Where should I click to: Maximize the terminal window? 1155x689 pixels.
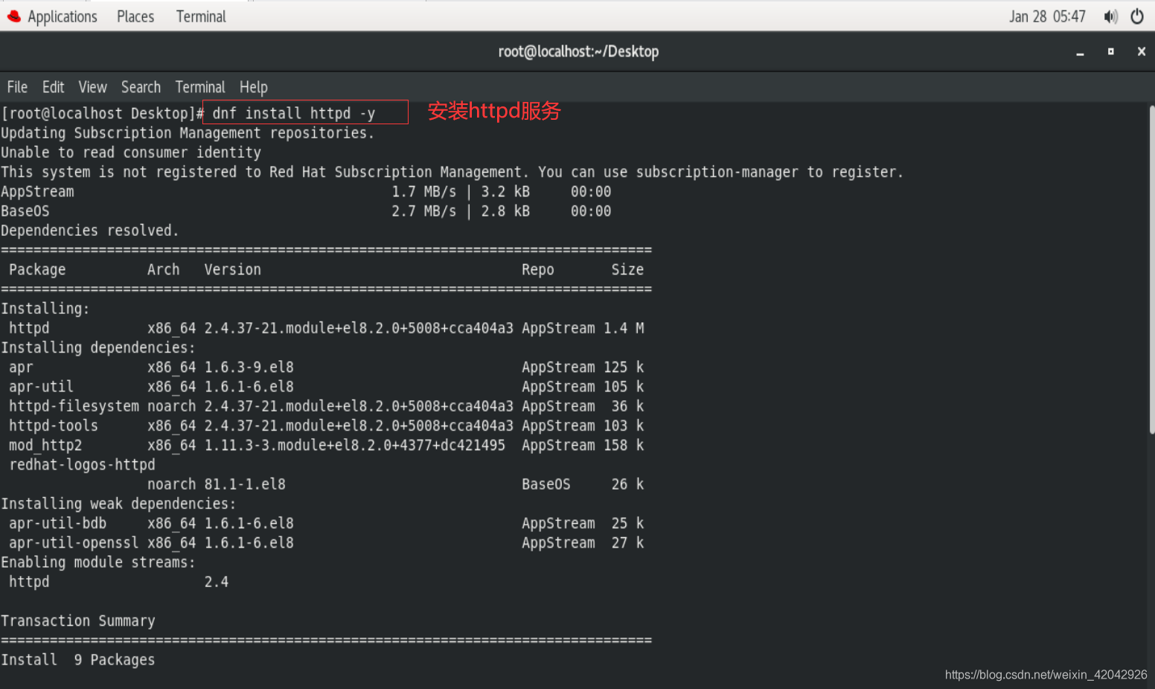1111,51
